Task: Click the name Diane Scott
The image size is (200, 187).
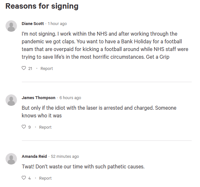Action: coord(33,24)
